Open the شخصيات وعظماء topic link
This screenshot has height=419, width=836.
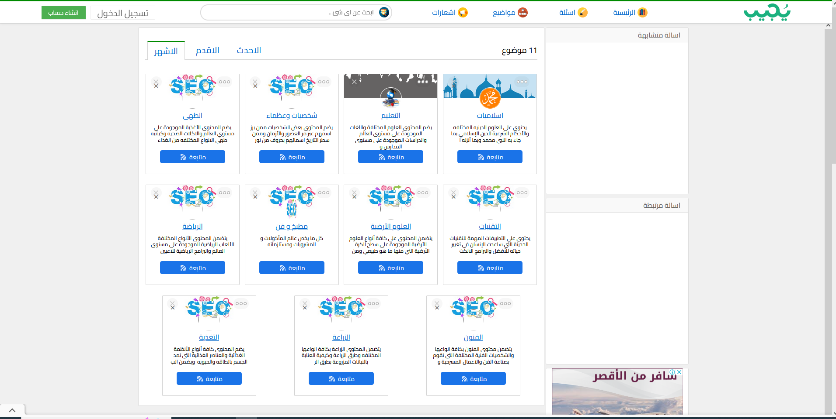292,116
